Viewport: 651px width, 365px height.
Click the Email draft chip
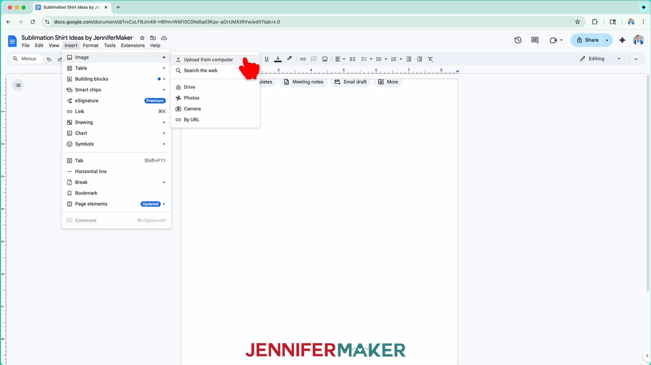coord(351,82)
